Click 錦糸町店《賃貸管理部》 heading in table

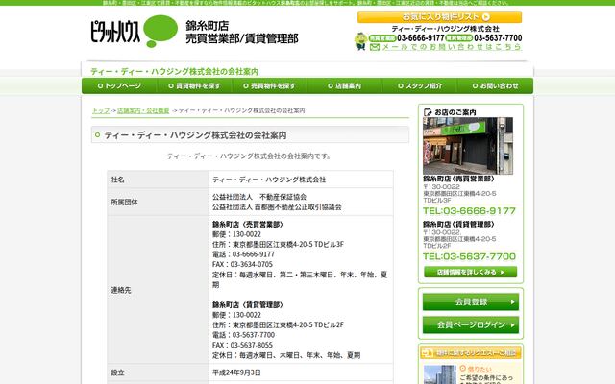click(x=248, y=305)
